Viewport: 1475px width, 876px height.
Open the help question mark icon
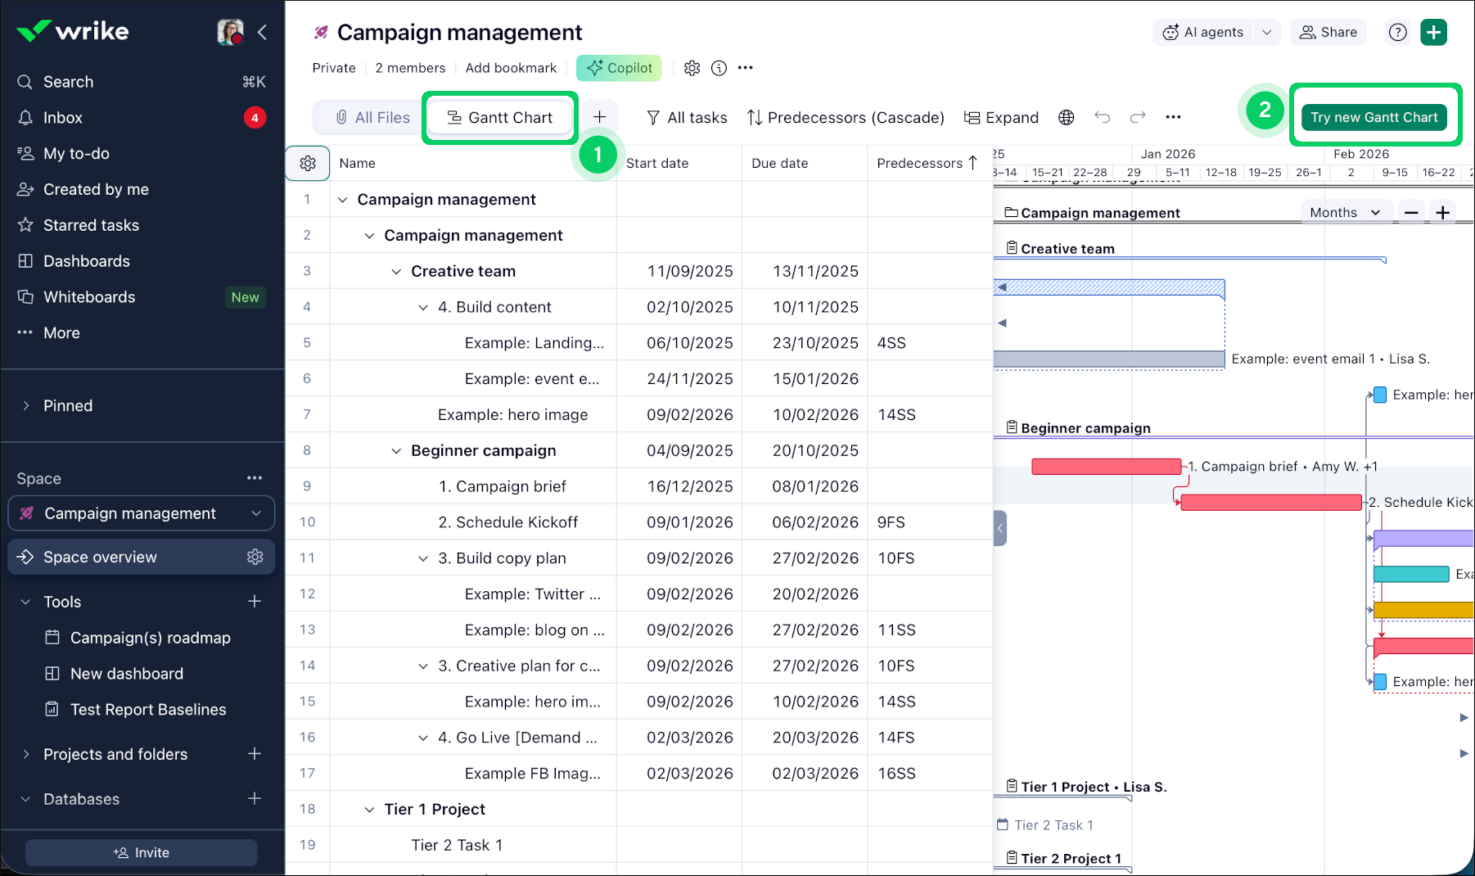1398,32
